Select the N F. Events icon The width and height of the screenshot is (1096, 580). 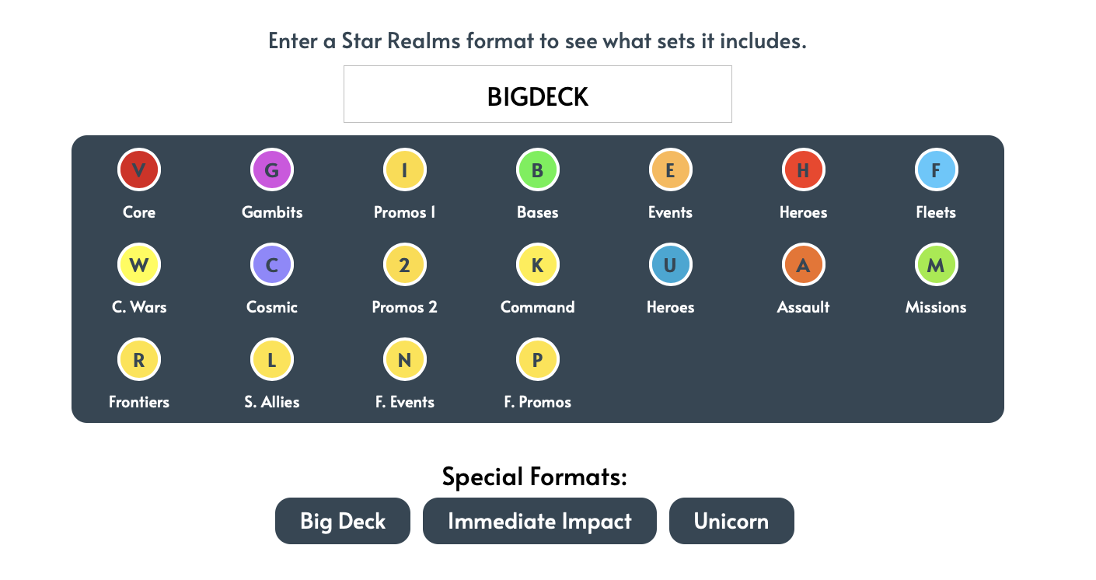point(404,359)
